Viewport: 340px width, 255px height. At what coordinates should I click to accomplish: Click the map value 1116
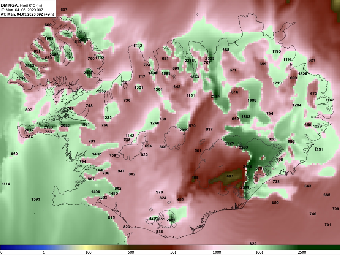click(287, 60)
